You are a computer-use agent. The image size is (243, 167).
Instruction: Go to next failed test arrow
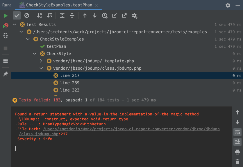95,15
